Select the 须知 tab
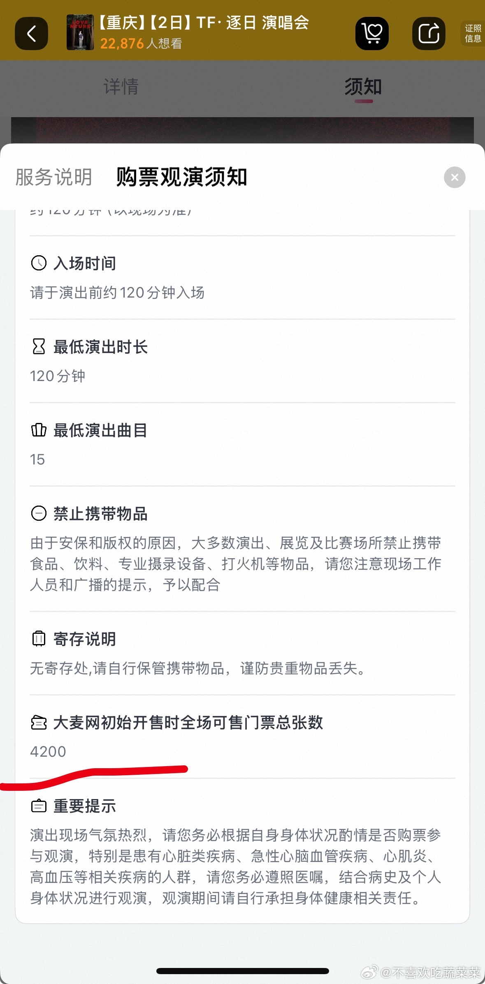485x984 pixels. [x=363, y=87]
